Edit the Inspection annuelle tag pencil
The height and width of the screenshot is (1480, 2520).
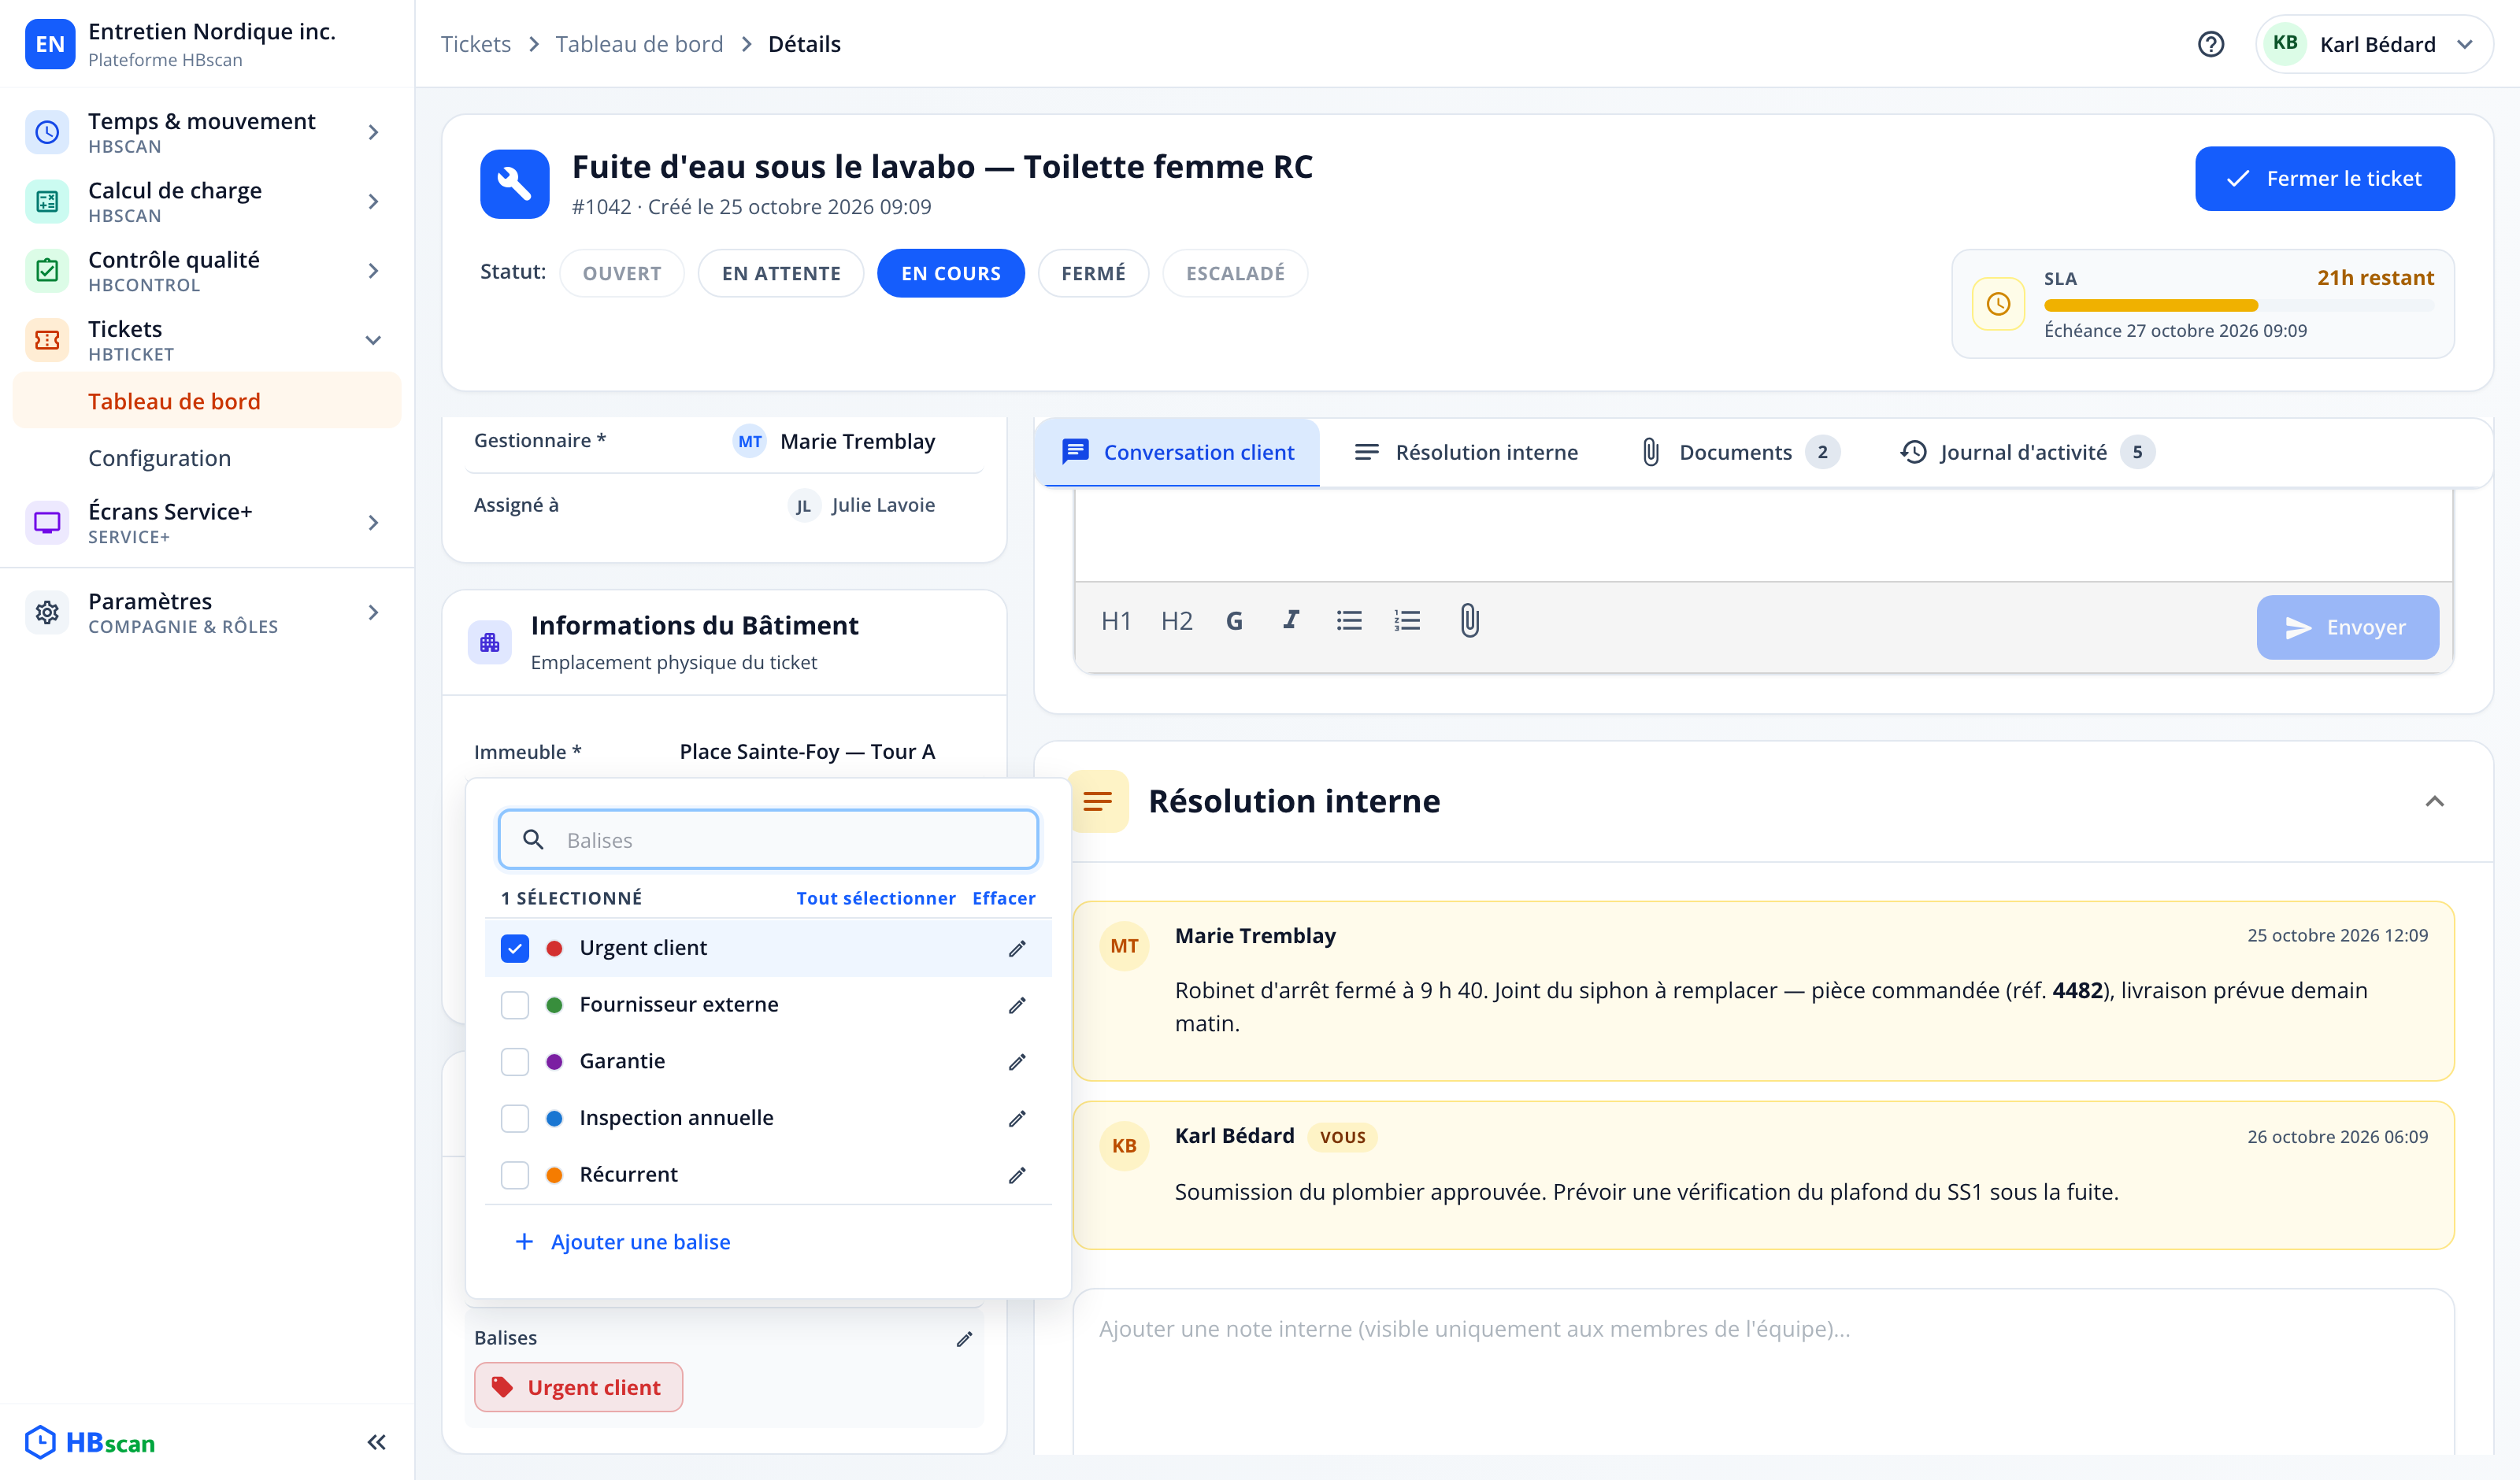[1017, 1118]
